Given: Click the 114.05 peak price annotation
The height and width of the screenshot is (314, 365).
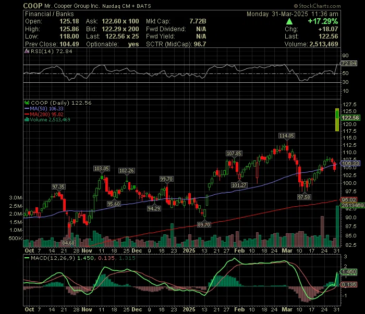Looking at the screenshot, I should (x=287, y=135).
